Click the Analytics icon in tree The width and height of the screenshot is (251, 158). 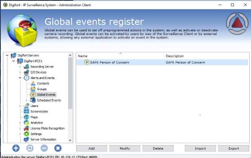[26, 122]
